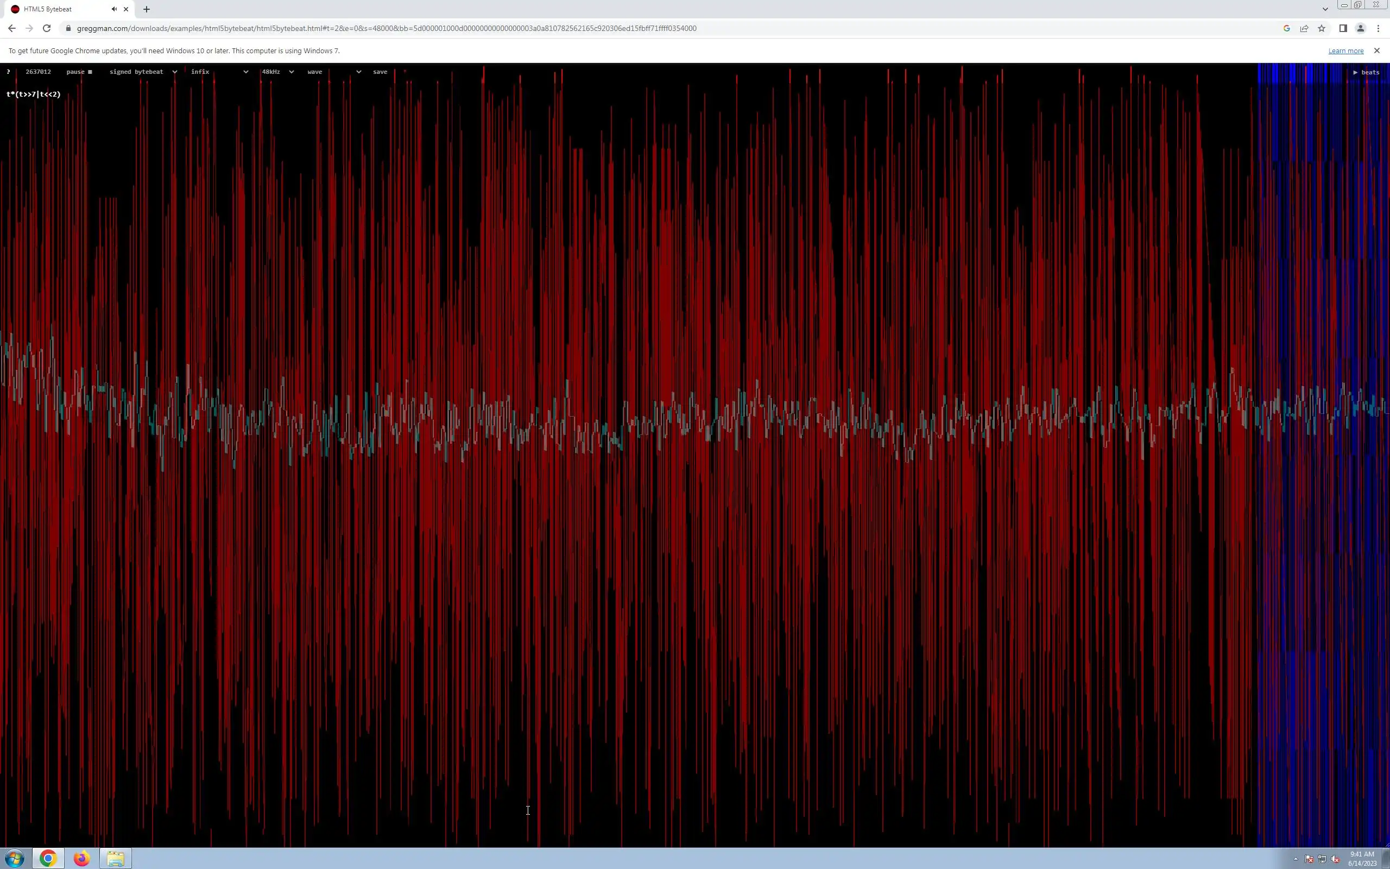Pause the bytebeat playback
The width and height of the screenshot is (1390, 869).
click(x=79, y=72)
